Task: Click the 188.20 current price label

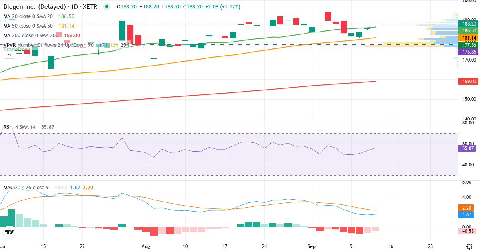Action: coord(469,24)
